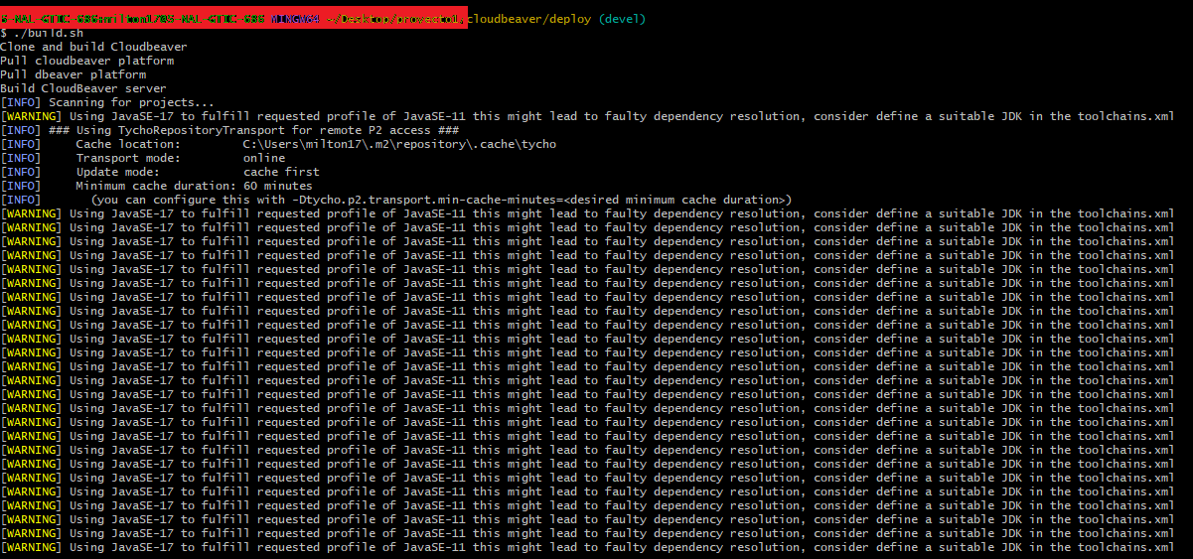The width and height of the screenshot is (1193, 559).
Task: Select the 'Clone and build Cloudbeaver' output line
Action: (x=93, y=47)
